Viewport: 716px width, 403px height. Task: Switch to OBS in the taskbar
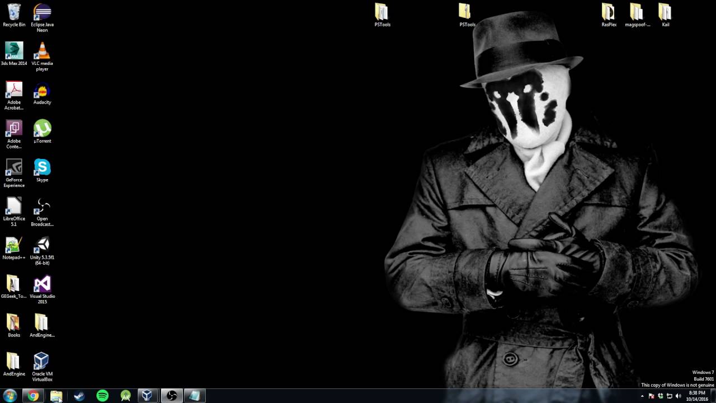coord(172,396)
